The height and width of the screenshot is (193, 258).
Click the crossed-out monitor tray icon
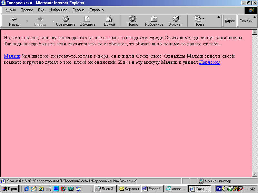point(241,189)
